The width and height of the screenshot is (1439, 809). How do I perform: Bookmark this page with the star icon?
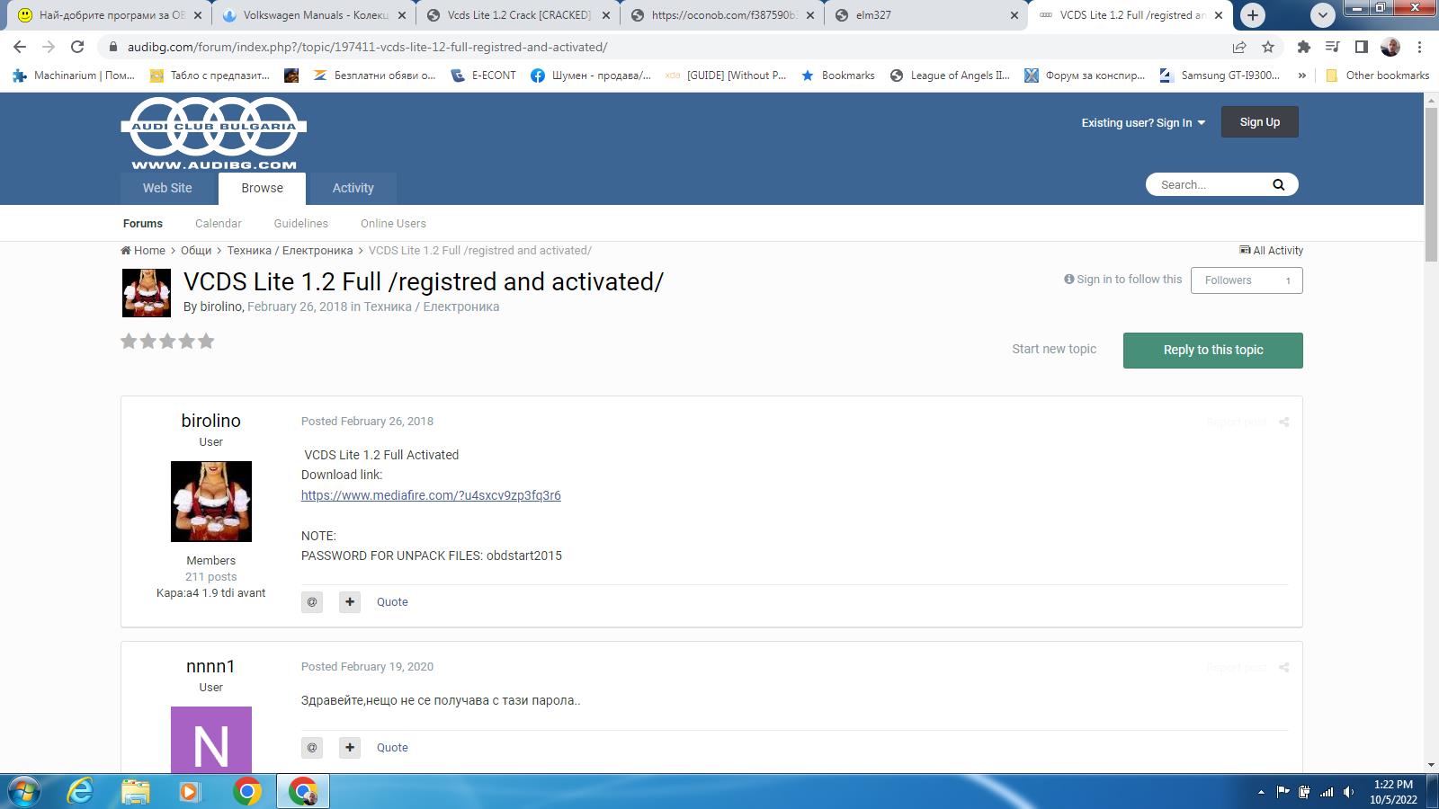[1268, 47]
